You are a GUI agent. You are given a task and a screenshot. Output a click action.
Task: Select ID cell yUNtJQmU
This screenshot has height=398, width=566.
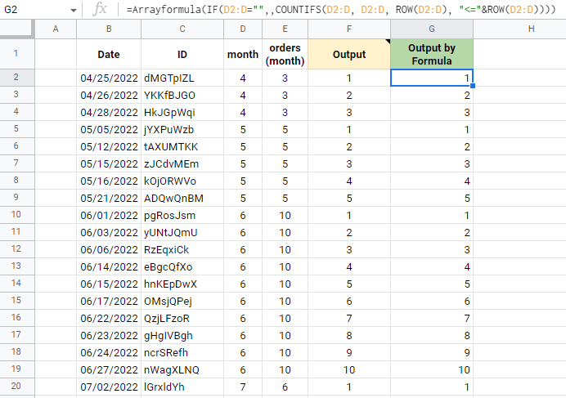click(x=182, y=232)
